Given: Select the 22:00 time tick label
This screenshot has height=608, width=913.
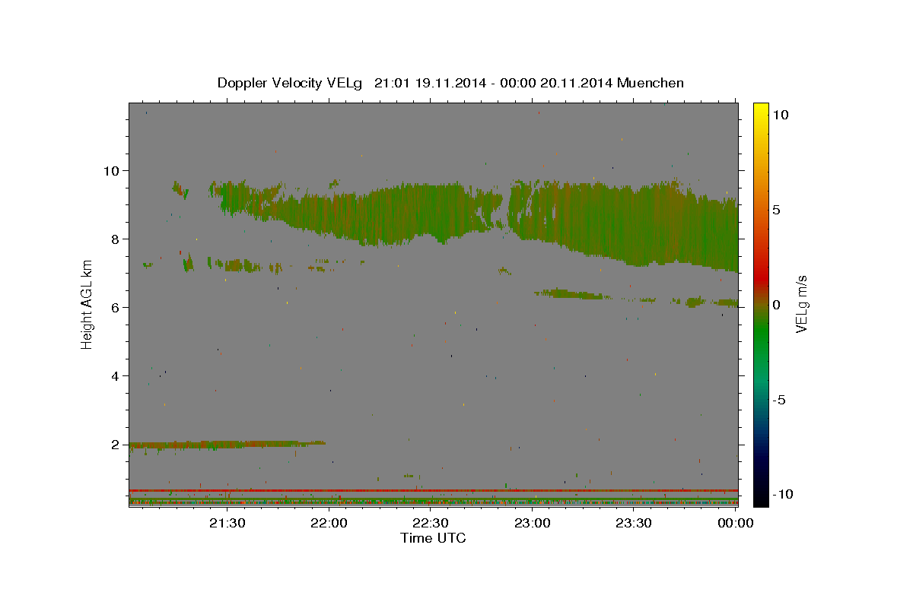Looking at the screenshot, I should [329, 522].
